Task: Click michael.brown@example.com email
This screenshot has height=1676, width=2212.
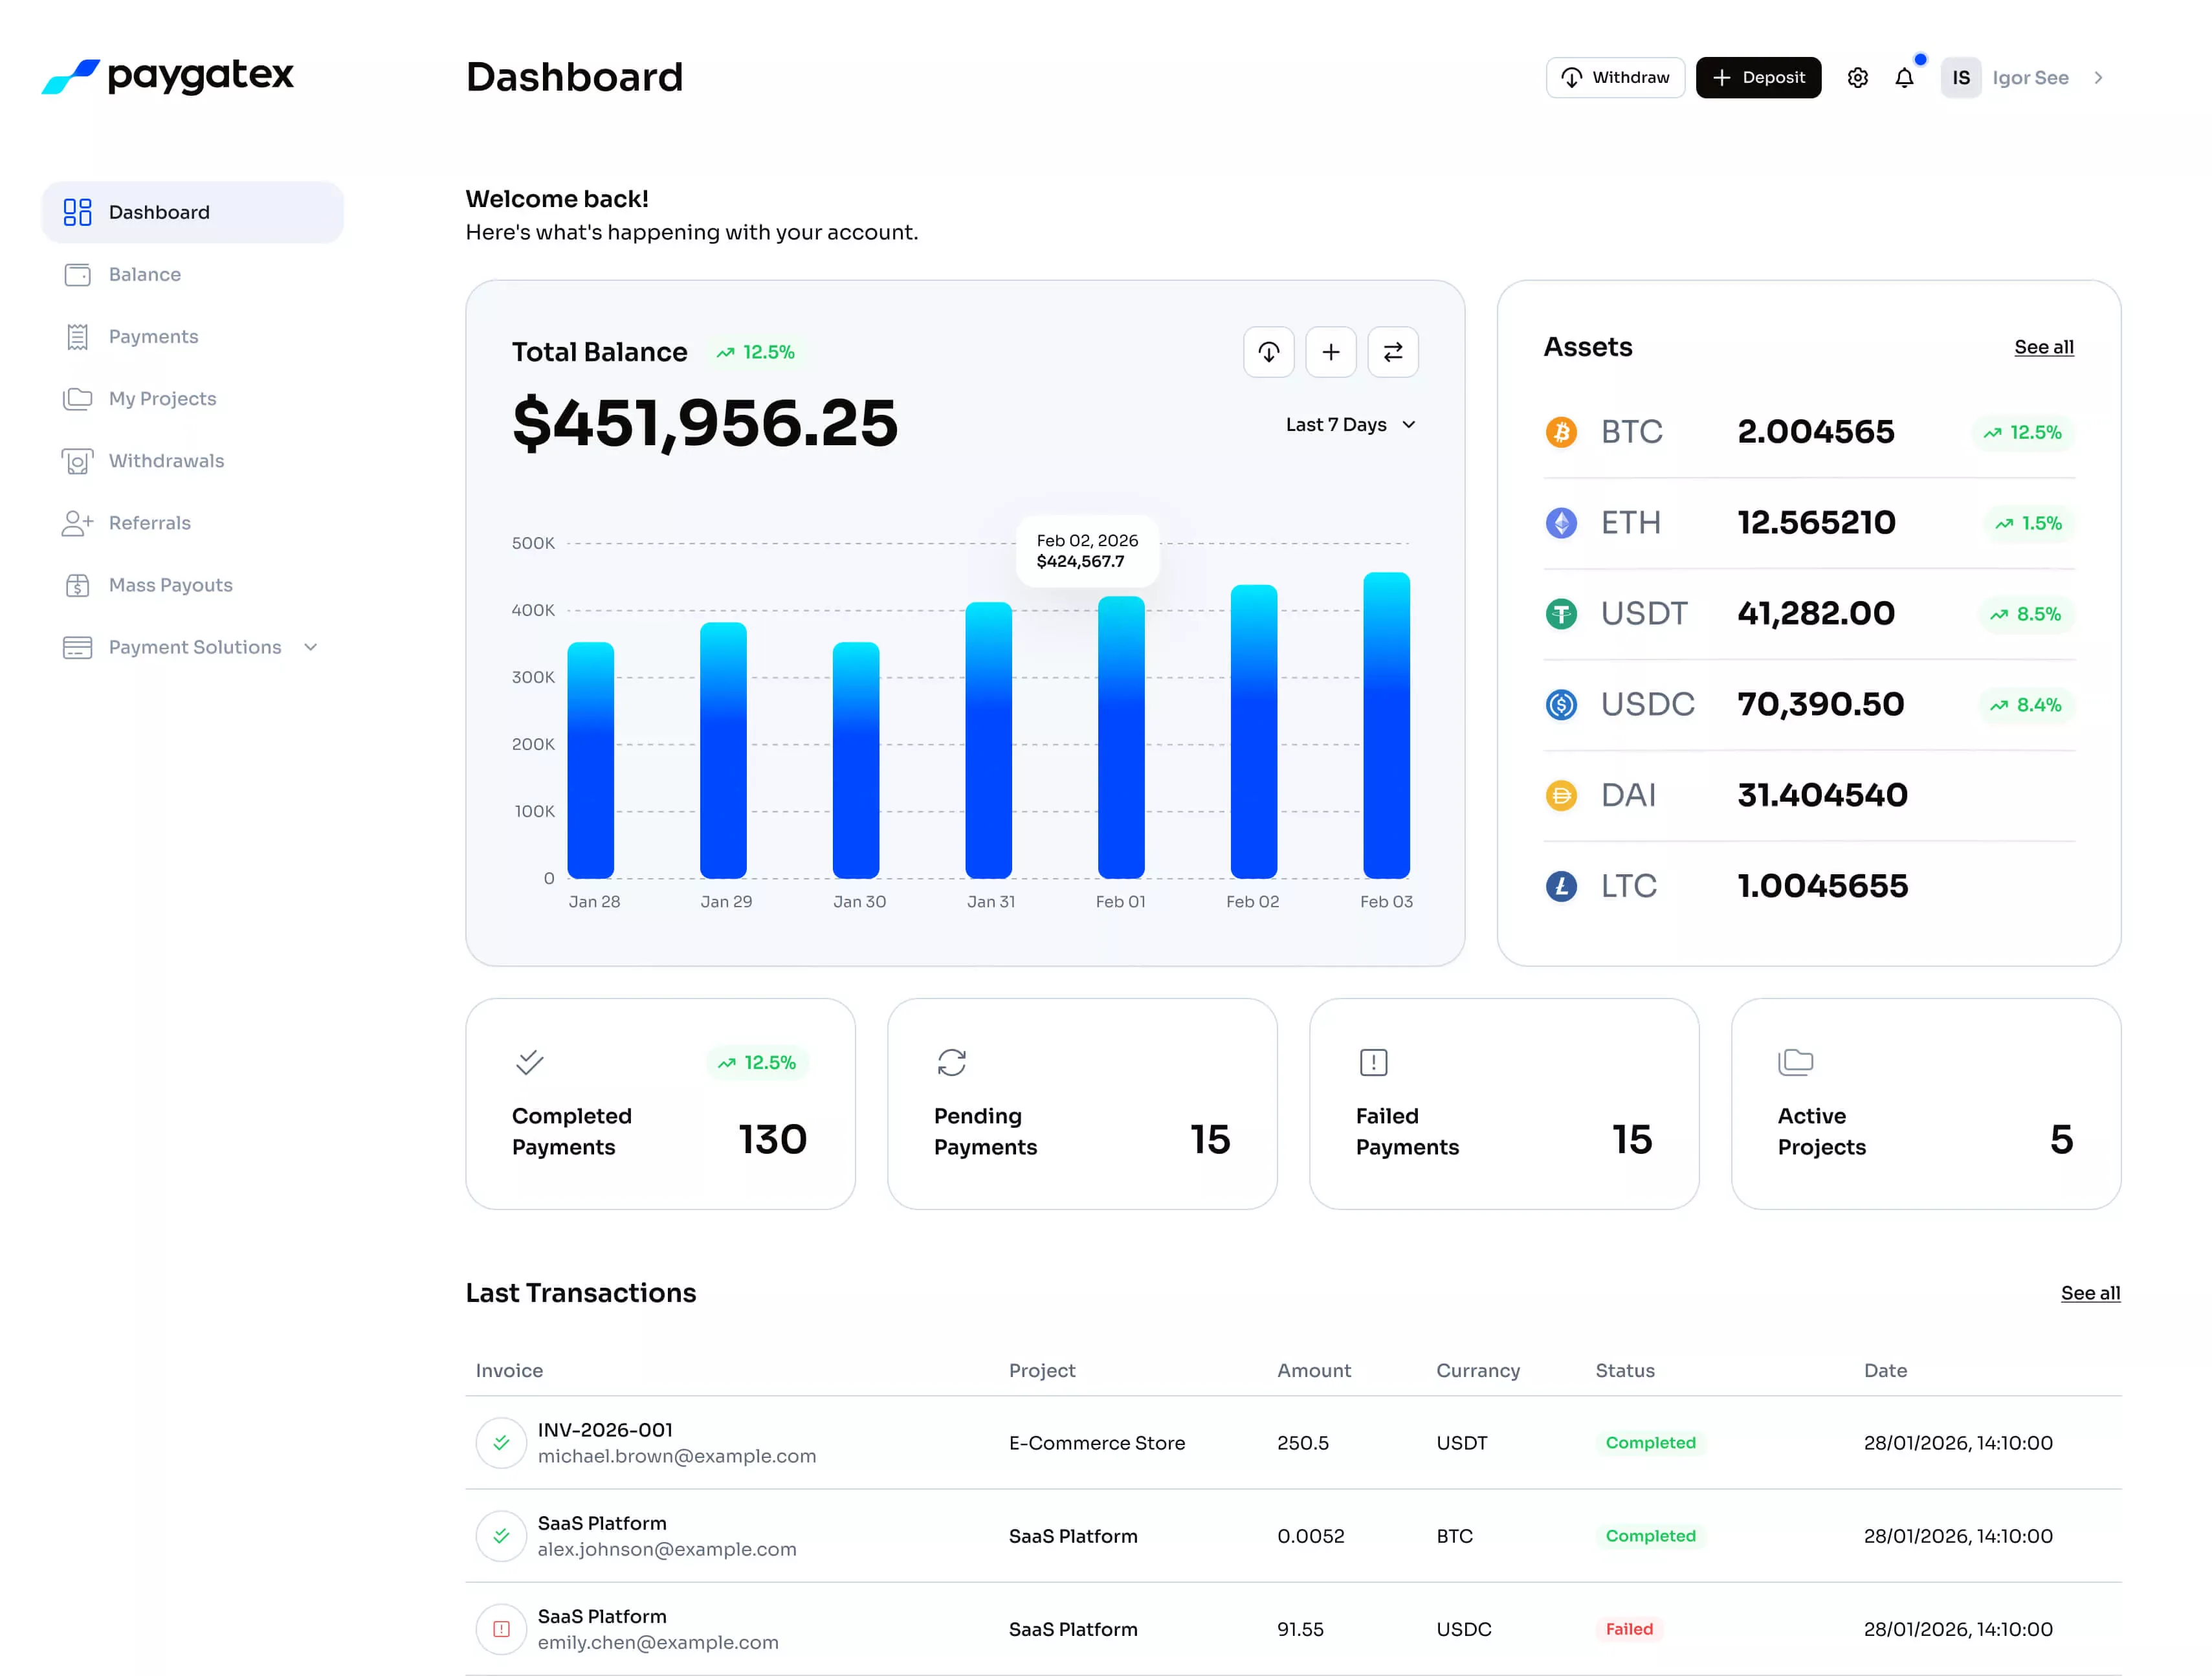Action: pyautogui.click(x=676, y=1456)
